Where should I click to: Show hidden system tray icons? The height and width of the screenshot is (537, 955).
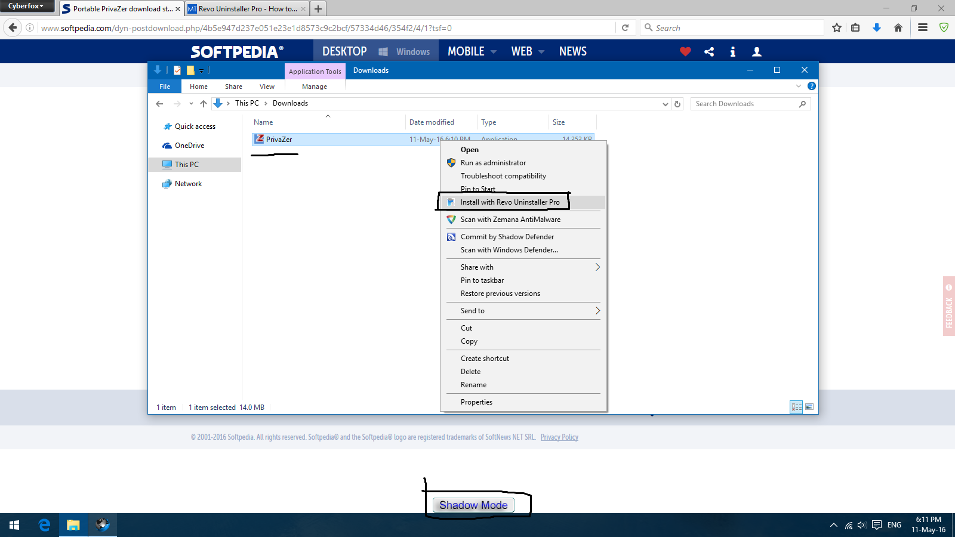coord(833,525)
